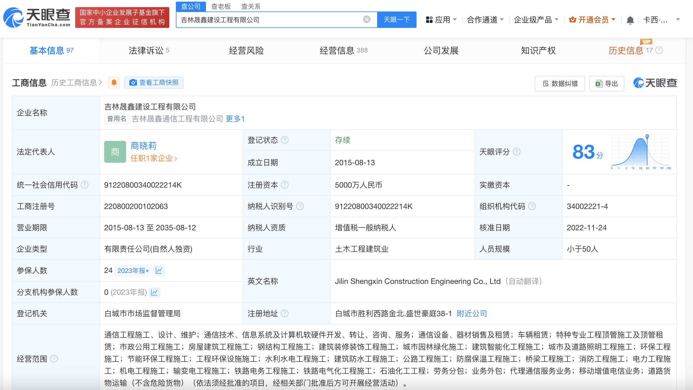Click the 数据纠错 button
This screenshot has width=693, height=390.
(x=560, y=83)
